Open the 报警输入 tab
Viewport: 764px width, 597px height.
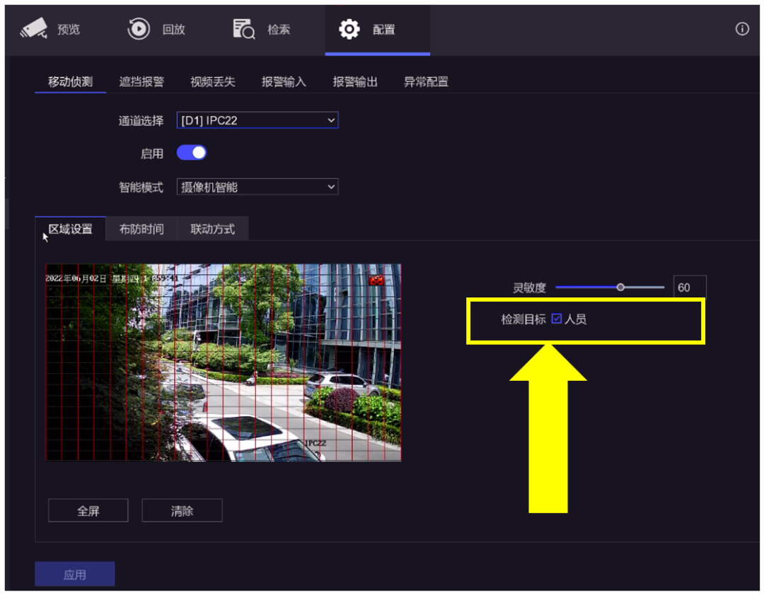pos(284,81)
